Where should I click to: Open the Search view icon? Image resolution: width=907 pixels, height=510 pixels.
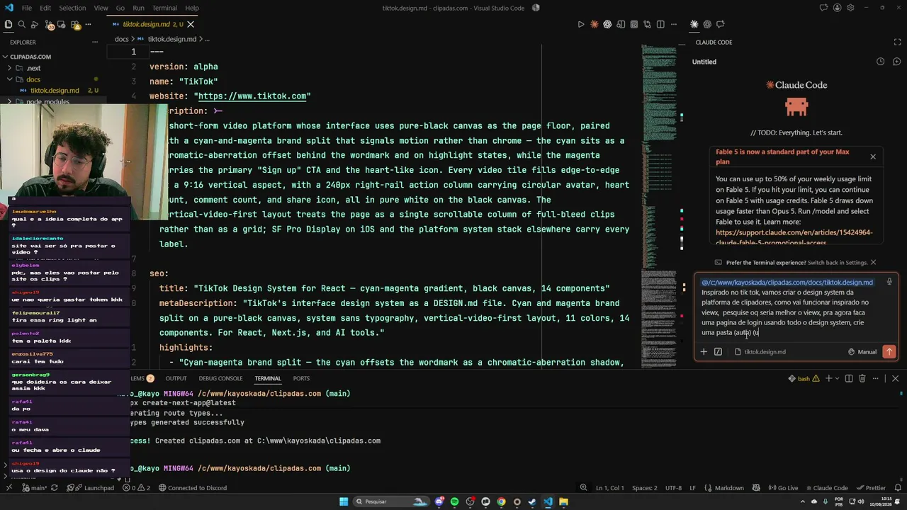tap(22, 24)
